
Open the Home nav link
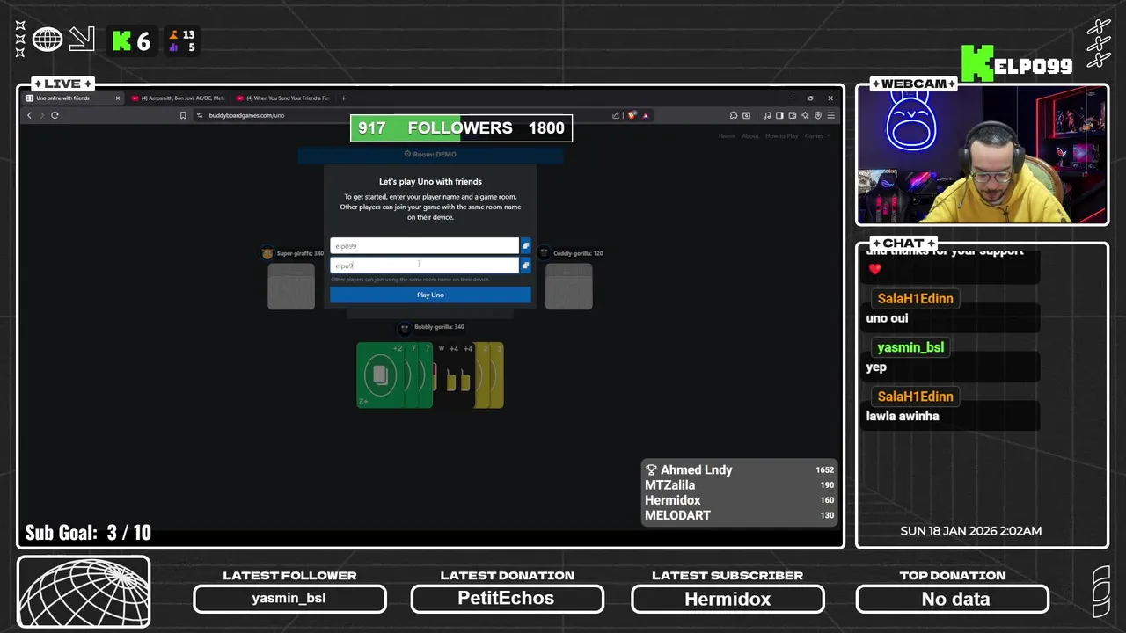point(727,136)
